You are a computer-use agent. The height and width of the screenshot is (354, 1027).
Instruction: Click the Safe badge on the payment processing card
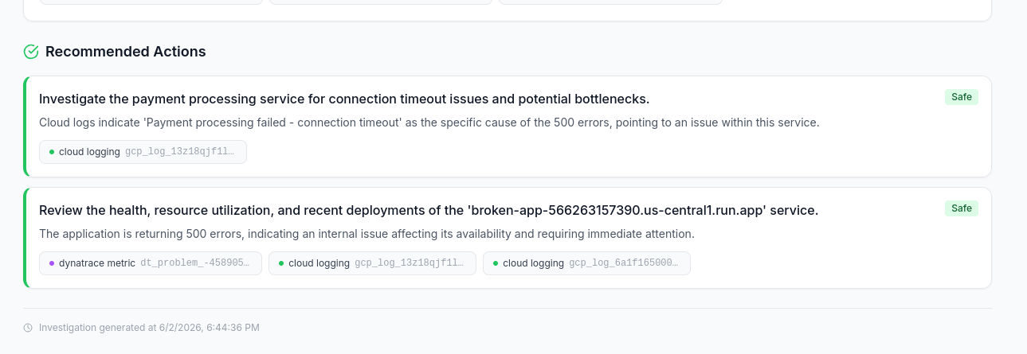click(962, 97)
